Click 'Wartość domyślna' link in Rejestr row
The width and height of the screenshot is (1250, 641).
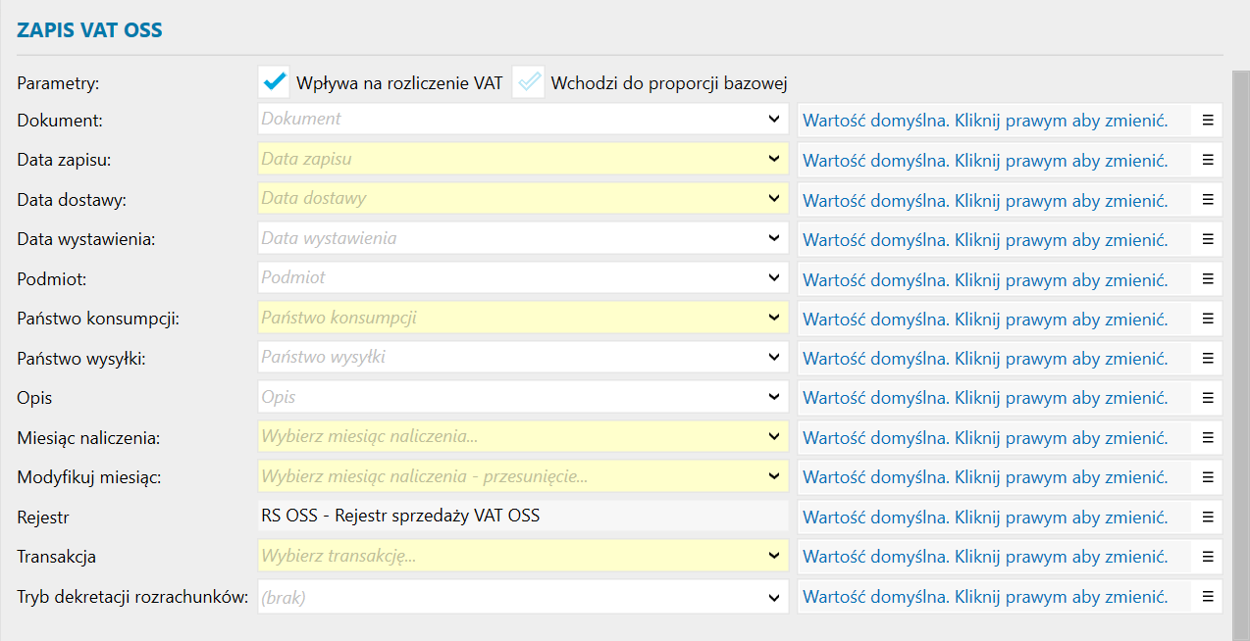click(985, 518)
